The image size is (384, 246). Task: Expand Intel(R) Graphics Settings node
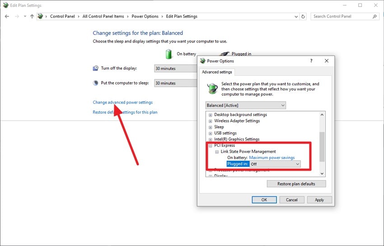(211, 139)
